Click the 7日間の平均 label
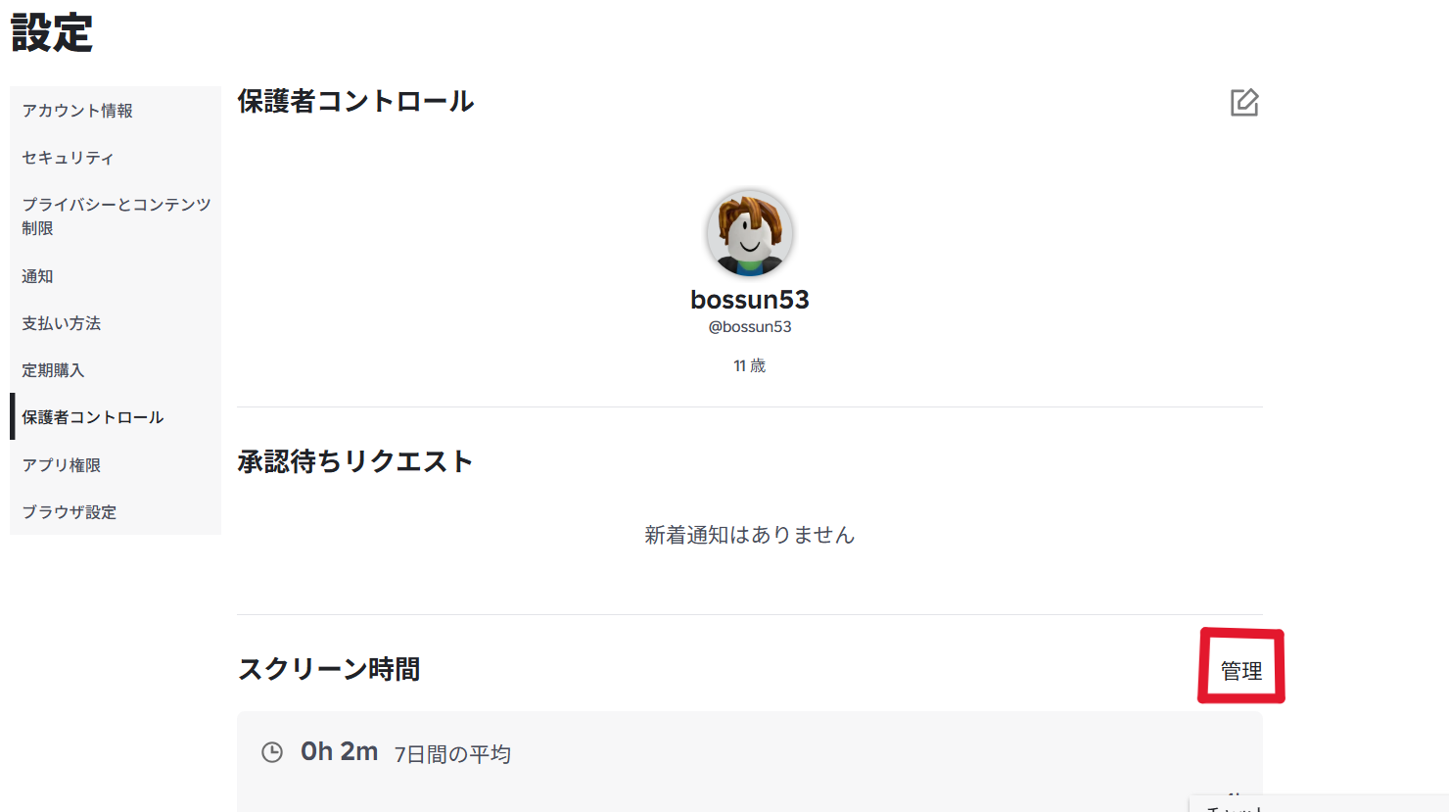Screen dimensions: 1449x812 pyautogui.click(x=452, y=754)
